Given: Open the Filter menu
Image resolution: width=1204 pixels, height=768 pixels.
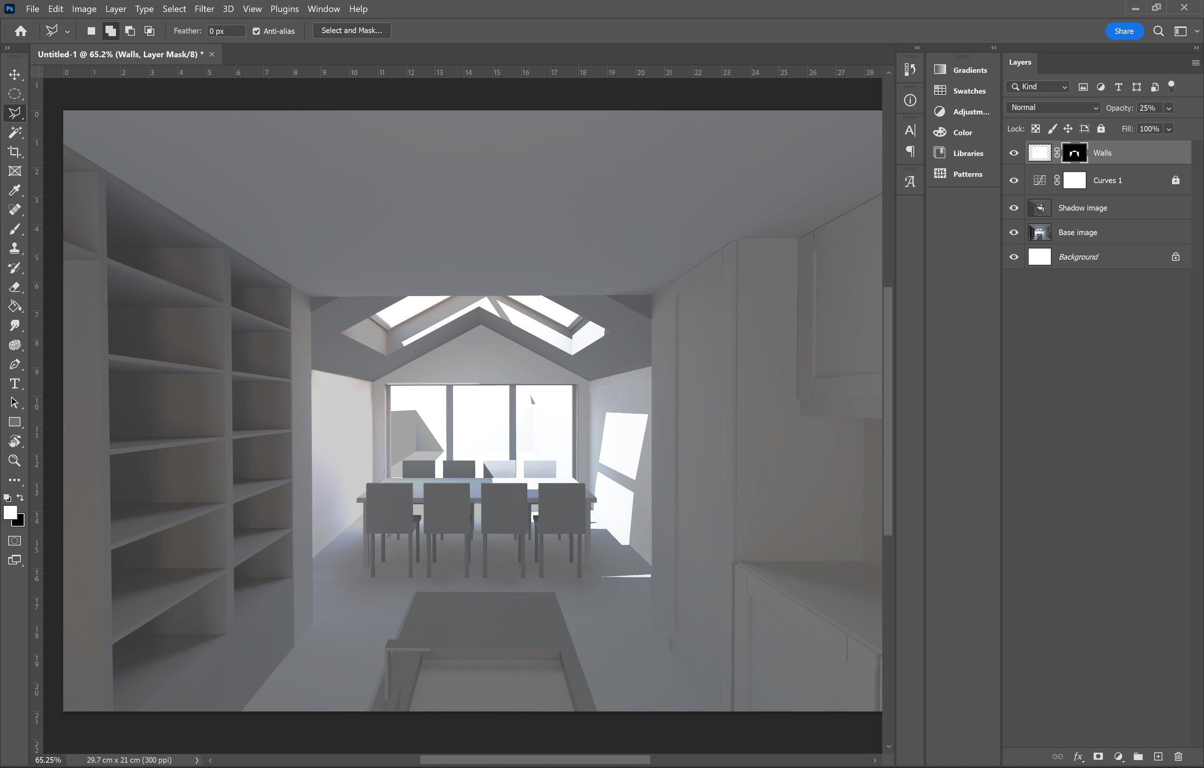Looking at the screenshot, I should (x=204, y=9).
